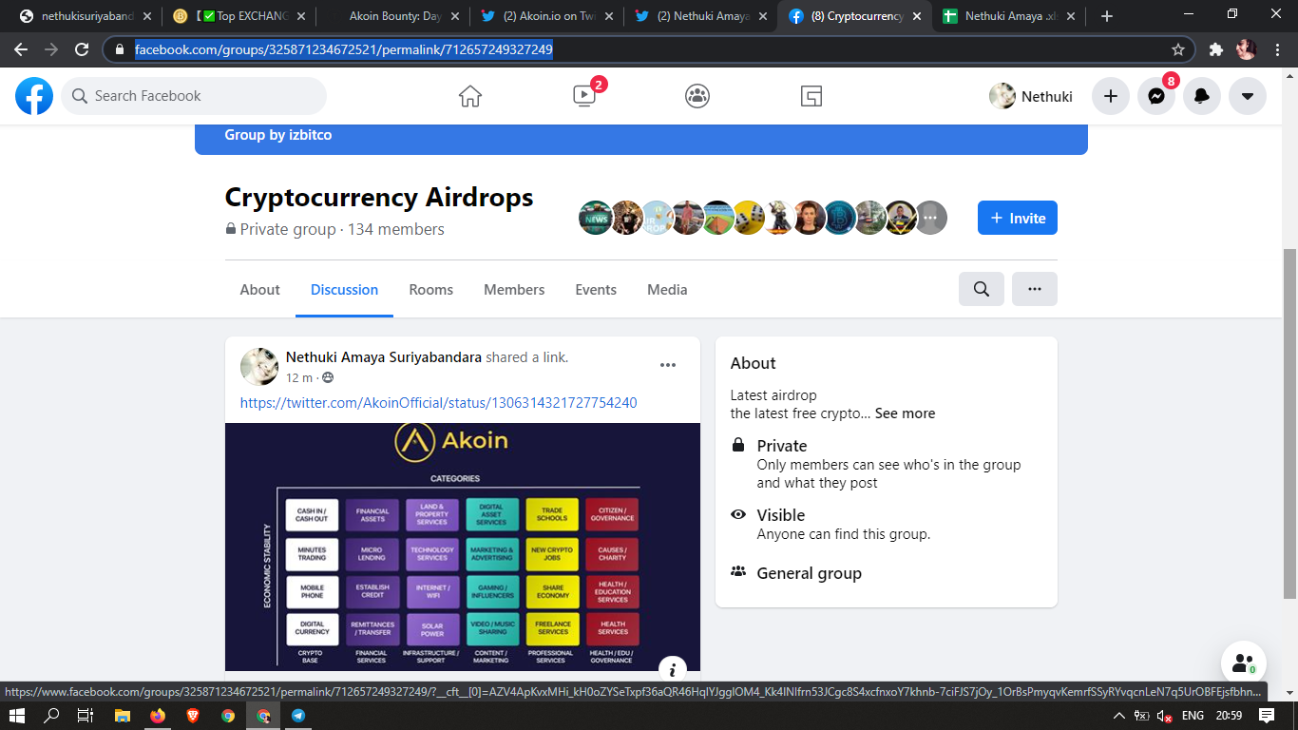Show hidden system tray icons

pyautogui.click(x=1118, y=716)
